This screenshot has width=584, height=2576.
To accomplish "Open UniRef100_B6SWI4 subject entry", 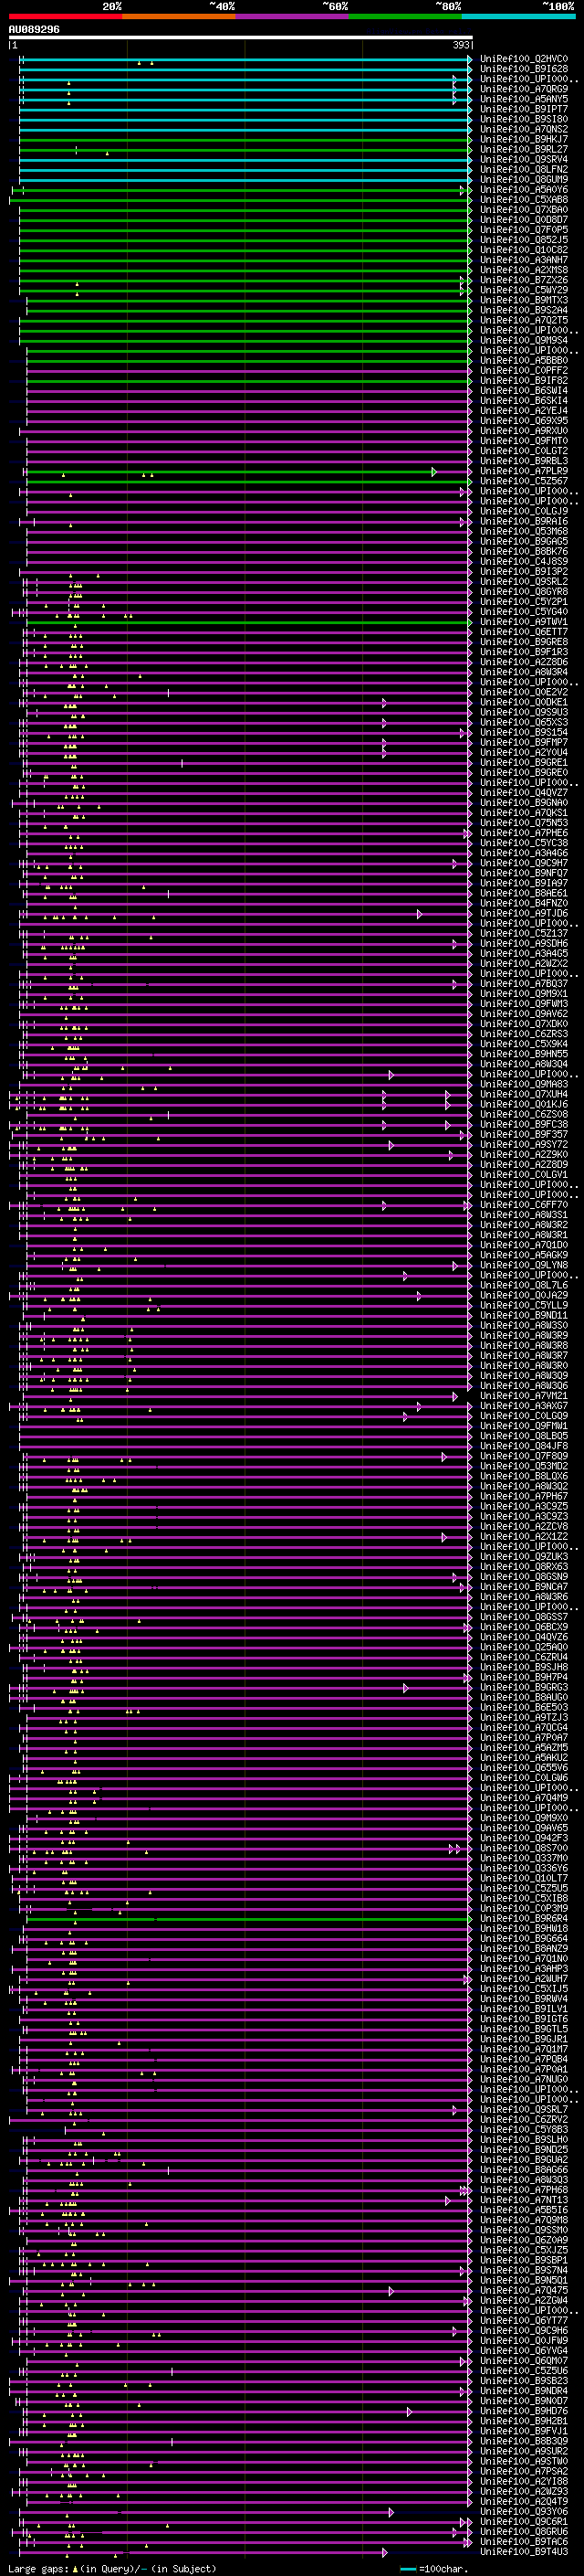I will [524, 390].
